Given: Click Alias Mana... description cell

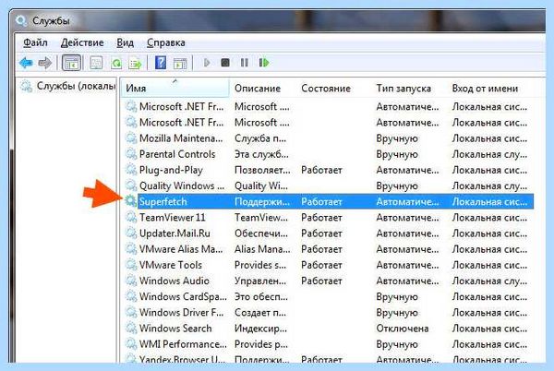Looking at the screenshot, I should coord(262,249).
